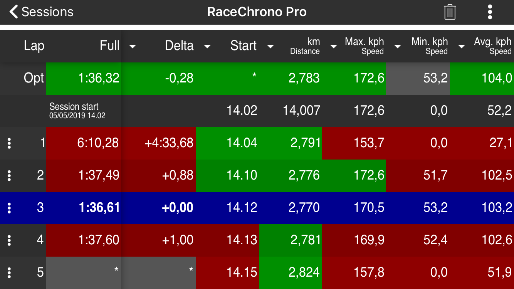Tap lap 4 delta +1,00 cell

tap(178, 240)
